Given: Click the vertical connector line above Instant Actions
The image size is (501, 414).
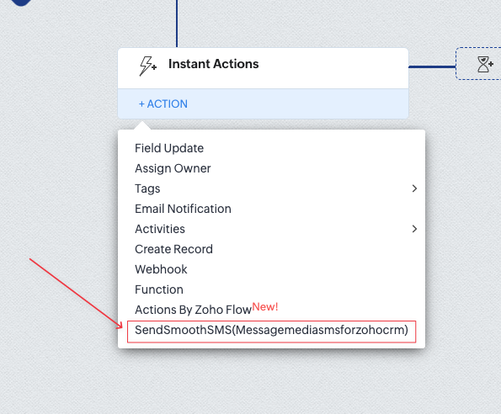Looking at the screenshot, I should click(x=177, y=24).
